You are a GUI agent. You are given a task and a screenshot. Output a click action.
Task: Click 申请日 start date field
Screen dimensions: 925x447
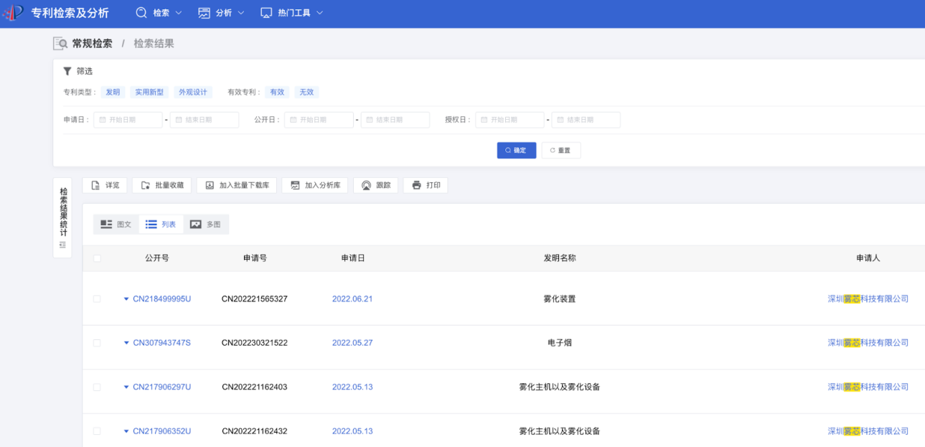128,120
